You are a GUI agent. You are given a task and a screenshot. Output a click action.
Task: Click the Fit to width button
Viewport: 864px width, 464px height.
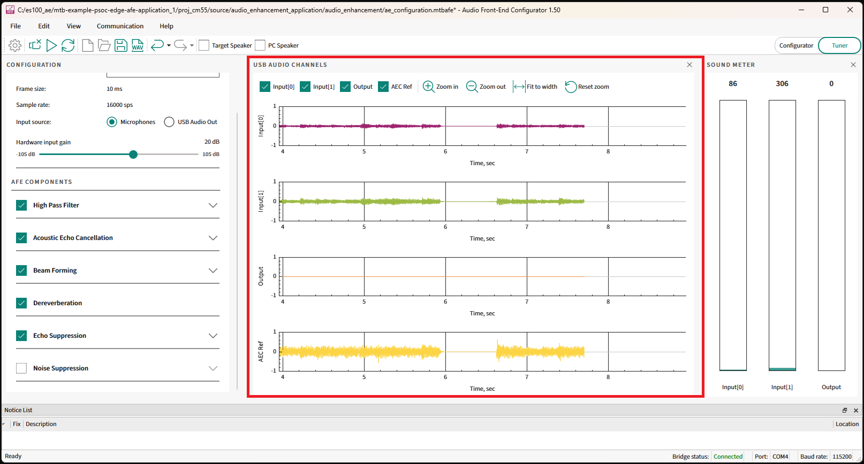click(x=535, y=87)
